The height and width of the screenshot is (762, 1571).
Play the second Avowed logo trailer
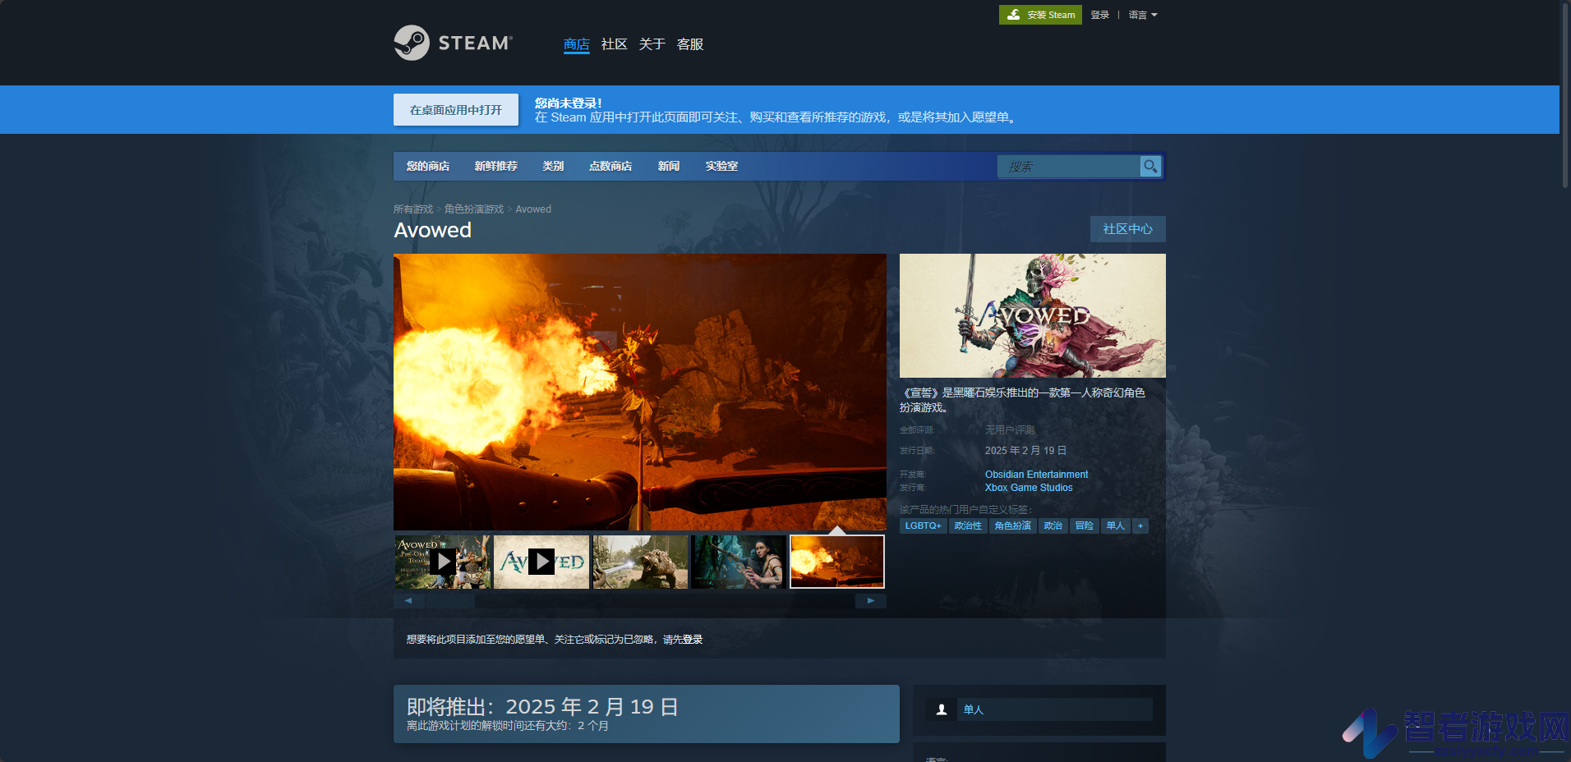541,562
